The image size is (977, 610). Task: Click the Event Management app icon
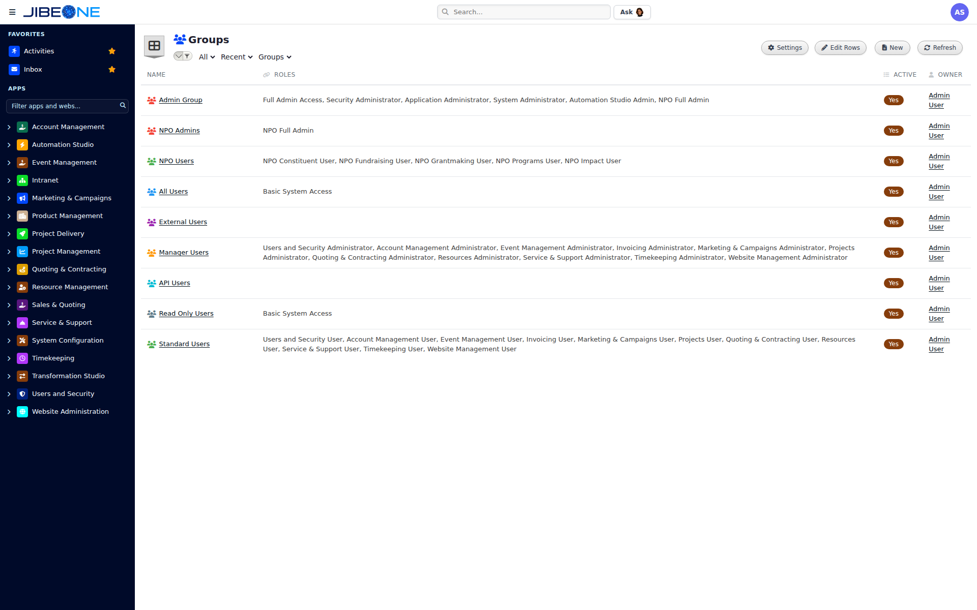coord(22,163)
